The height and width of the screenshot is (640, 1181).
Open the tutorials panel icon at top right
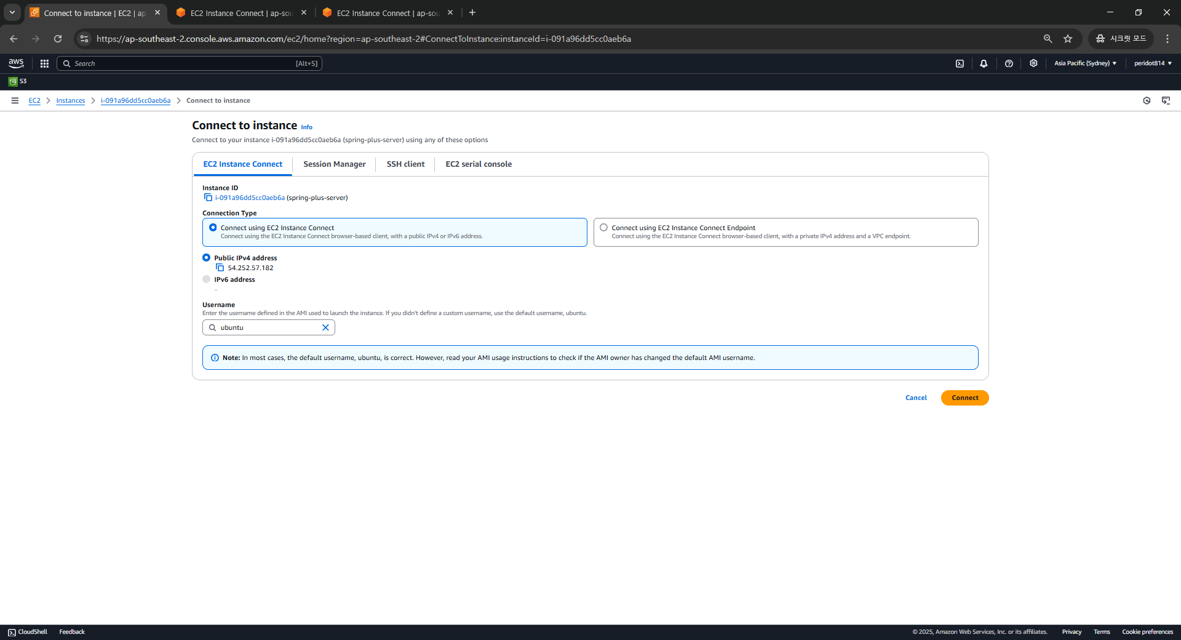point(1166,100)
